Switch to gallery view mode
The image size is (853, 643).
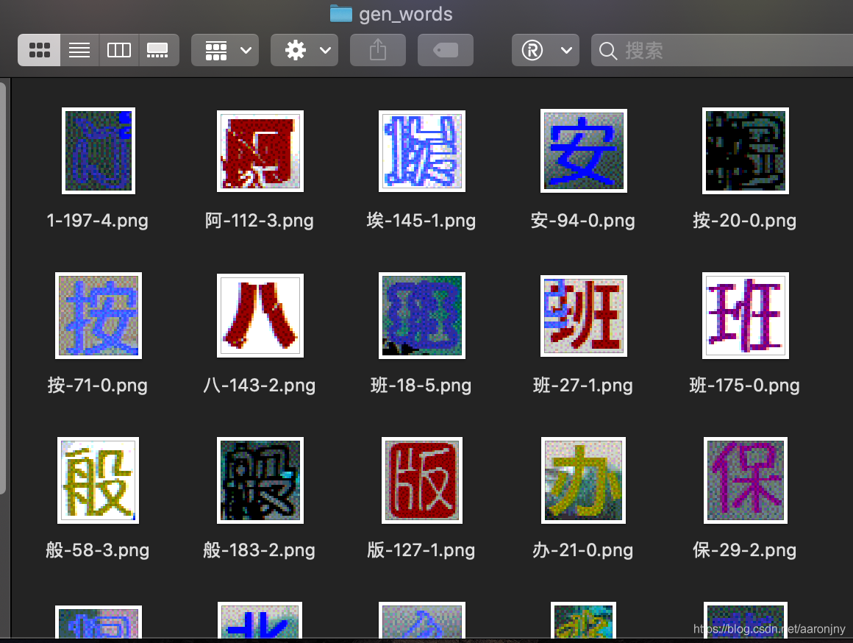(x=159, y=50)
